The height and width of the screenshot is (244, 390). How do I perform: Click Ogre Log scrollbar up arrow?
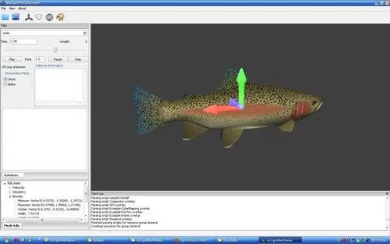tap(387, 198)
